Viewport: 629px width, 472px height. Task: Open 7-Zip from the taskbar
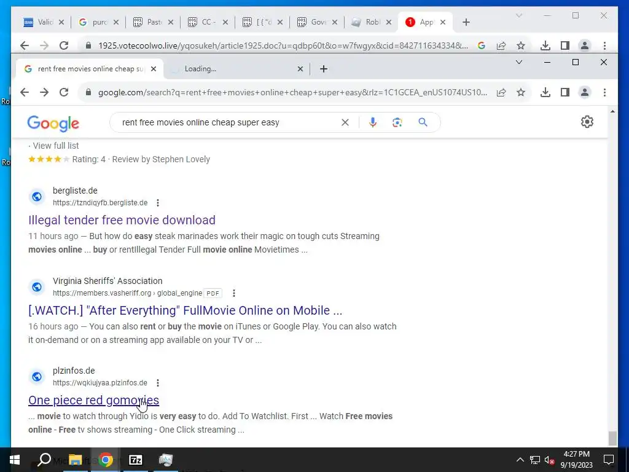(x=136, y=460)
